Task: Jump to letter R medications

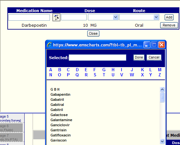Action: click(86, 75)
